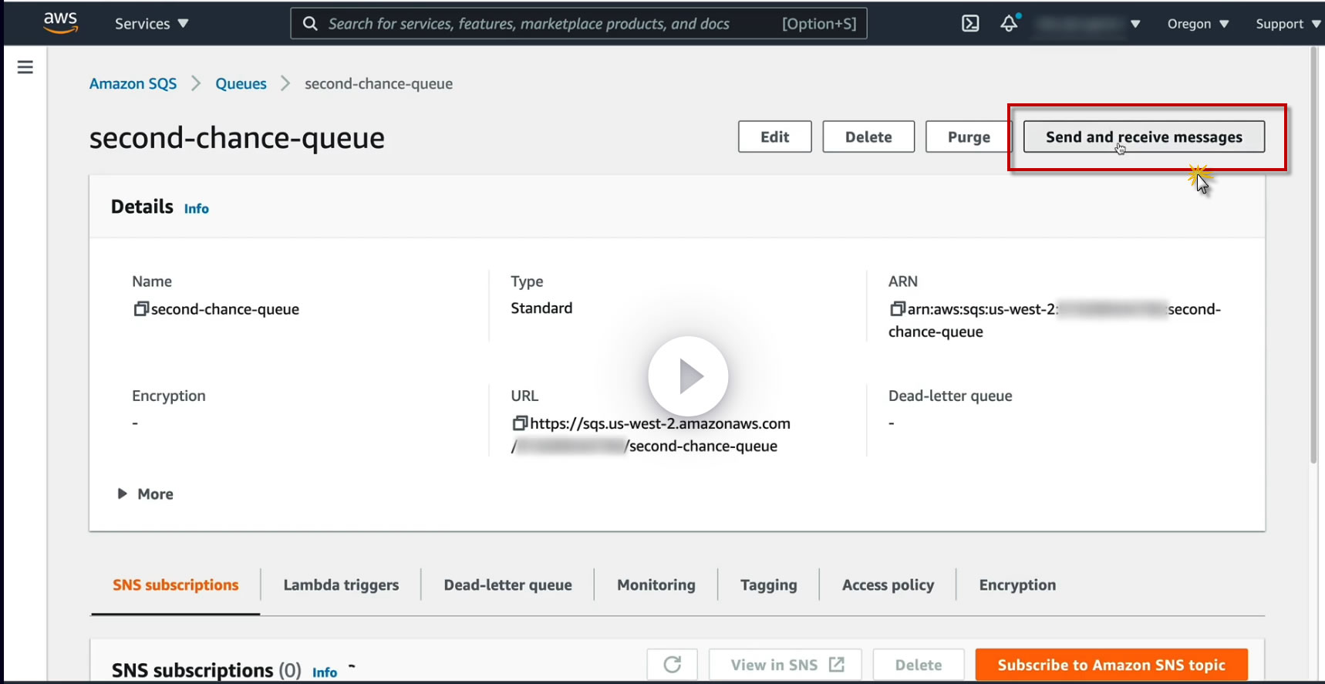Image resolution: width=1325 pixels, height=684 pixels.
Task: Open the Oregon region selector
Action: 1198,24
